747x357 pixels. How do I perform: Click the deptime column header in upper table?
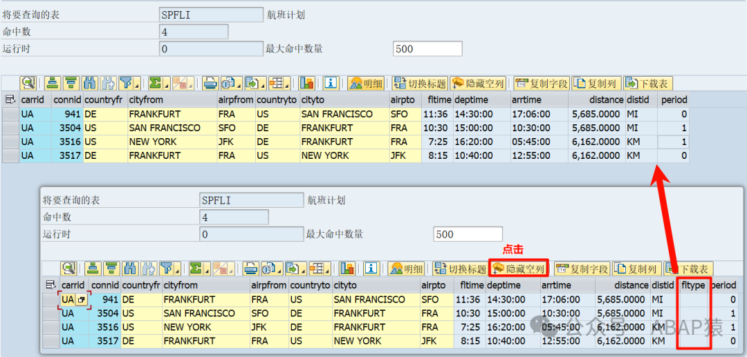[481, 100]
